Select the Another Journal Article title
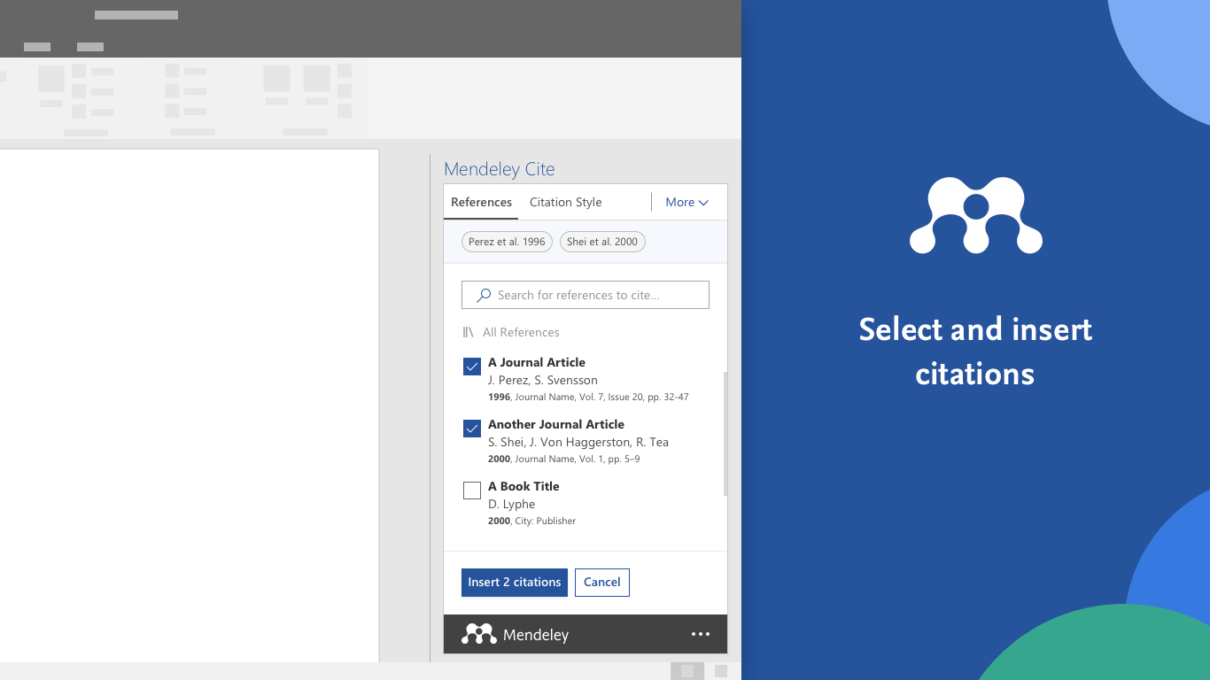1210x680 pixels. [556, 424]
